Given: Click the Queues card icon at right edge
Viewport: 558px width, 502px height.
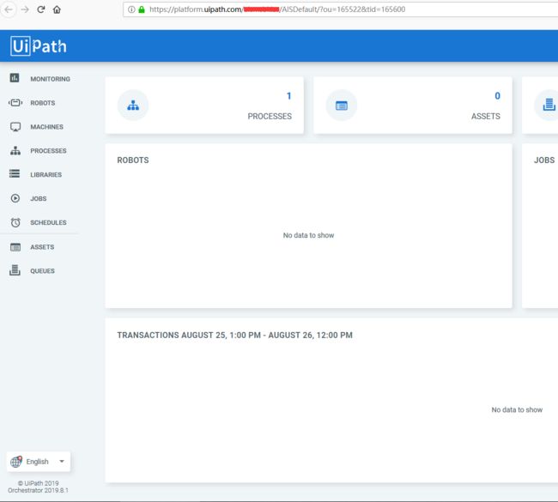Looking at the screenshot, I should pyautogui.click(x=549, y=106).
